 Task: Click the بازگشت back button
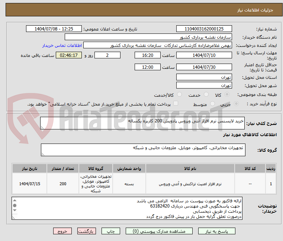click(x=86, y=231)
